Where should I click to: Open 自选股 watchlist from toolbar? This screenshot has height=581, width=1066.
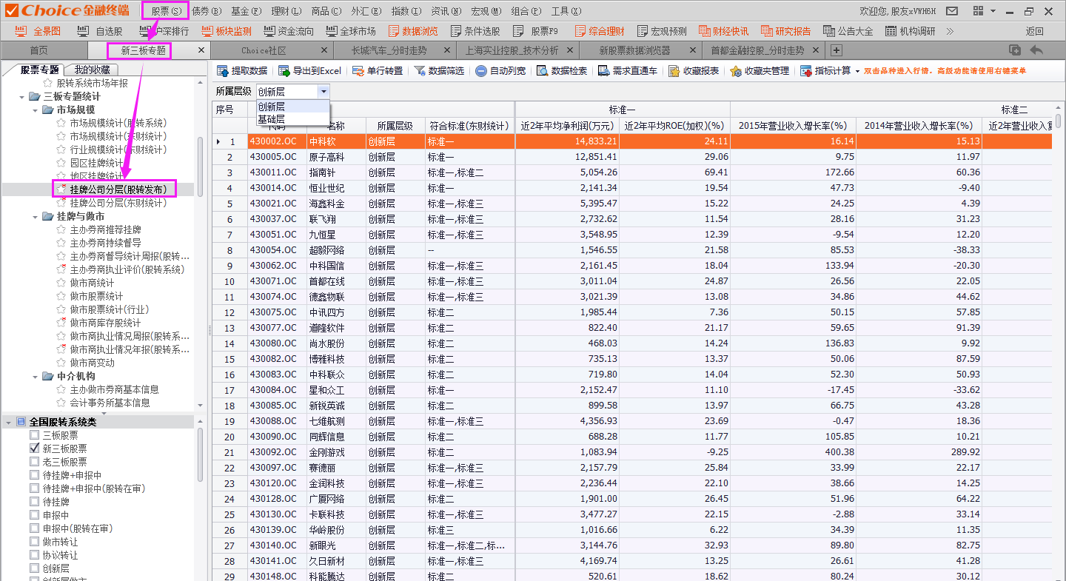(x=101, y=31)
